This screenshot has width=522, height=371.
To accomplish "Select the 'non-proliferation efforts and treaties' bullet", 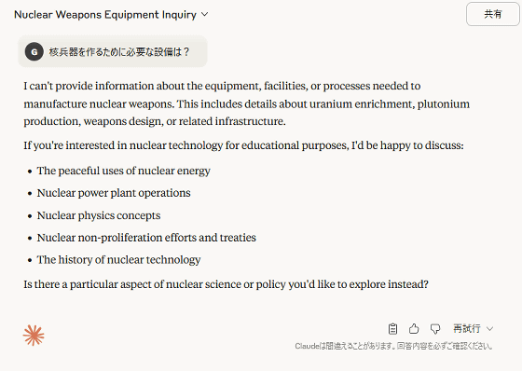I will coord(146,238).
